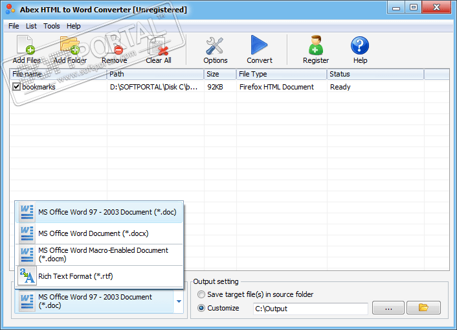
Task: Click the 'D:\SOFTPORTAL\Disk C\b...' path cell
Action: click(153, 87)
